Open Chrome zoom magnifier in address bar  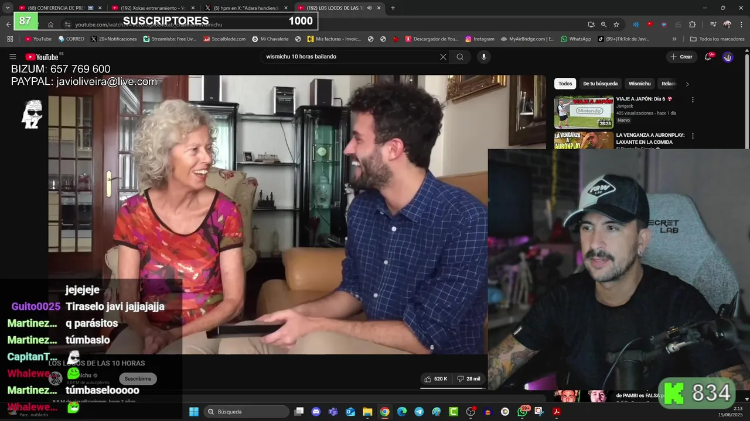[x=604, y=25]
